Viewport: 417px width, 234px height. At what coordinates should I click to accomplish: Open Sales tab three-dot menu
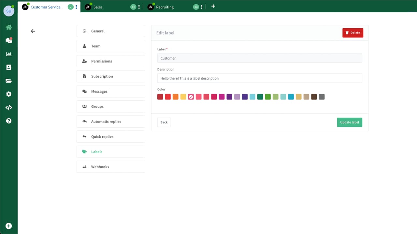tap(139, 7)
